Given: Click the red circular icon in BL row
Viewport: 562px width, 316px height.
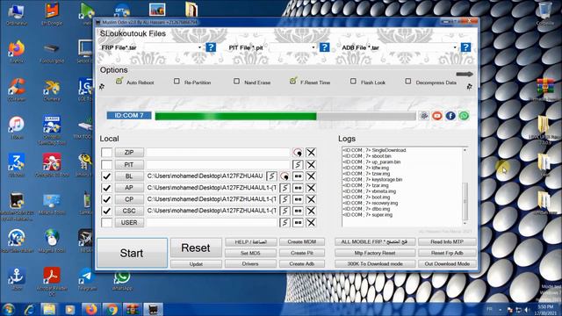Looking at the screenshot, I should (285, 176).
